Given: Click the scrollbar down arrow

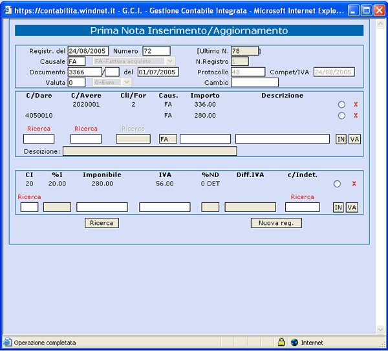Looking at the screenshot, I should coord(380,329).
